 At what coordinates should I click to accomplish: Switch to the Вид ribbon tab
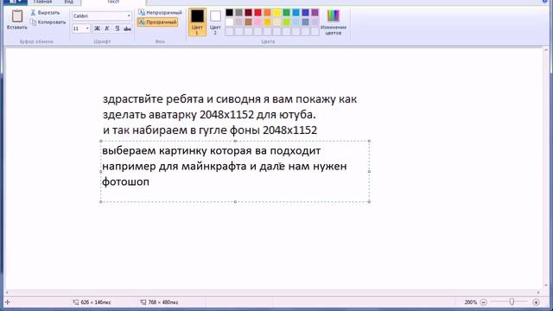pos(69,2)
